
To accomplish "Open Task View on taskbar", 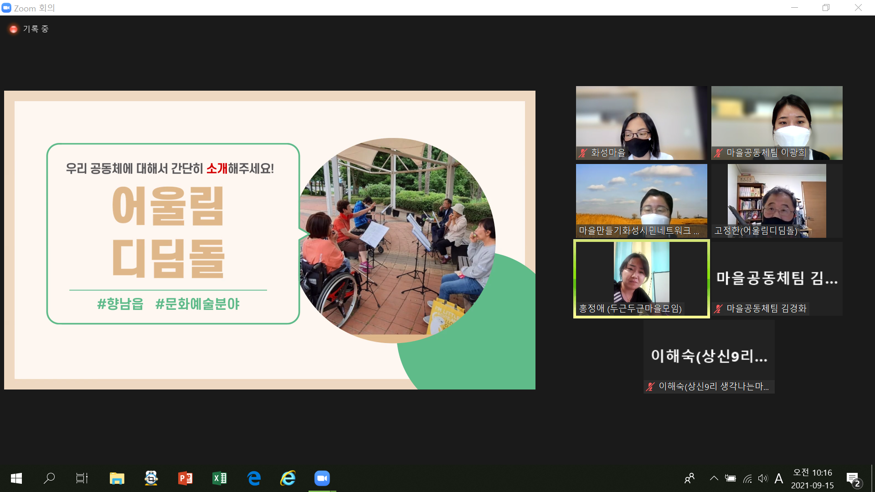I will pos(82,478).
